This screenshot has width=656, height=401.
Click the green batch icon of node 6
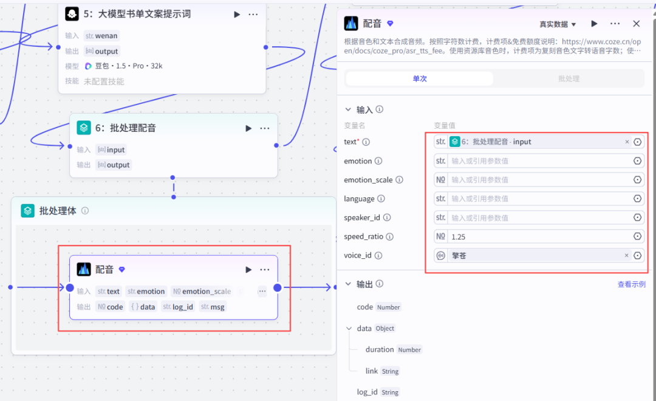(x=84, y=128)
